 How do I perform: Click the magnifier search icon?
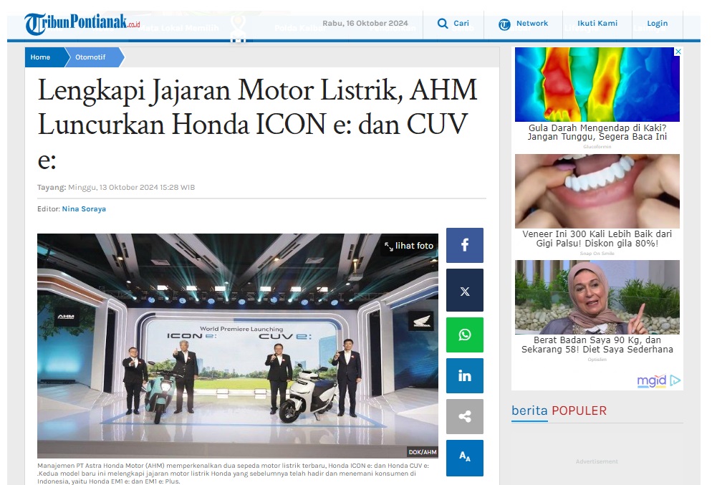tap(442, 23)
